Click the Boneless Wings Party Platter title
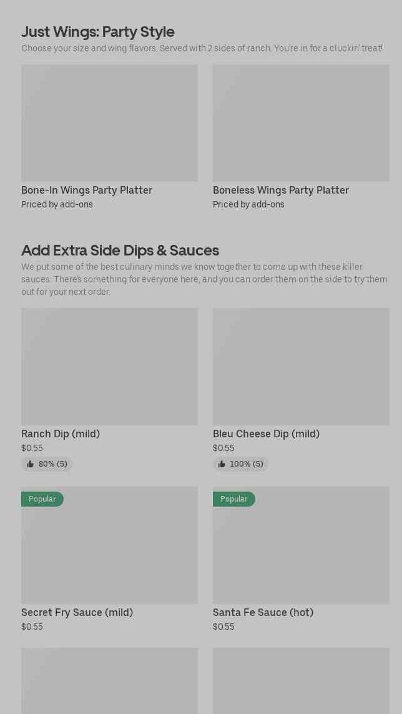 [281, 190]
